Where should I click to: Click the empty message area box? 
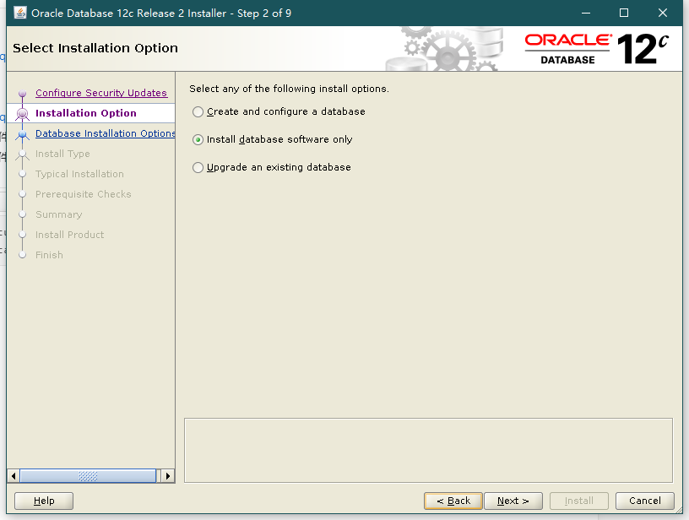(x=428, y=451)
